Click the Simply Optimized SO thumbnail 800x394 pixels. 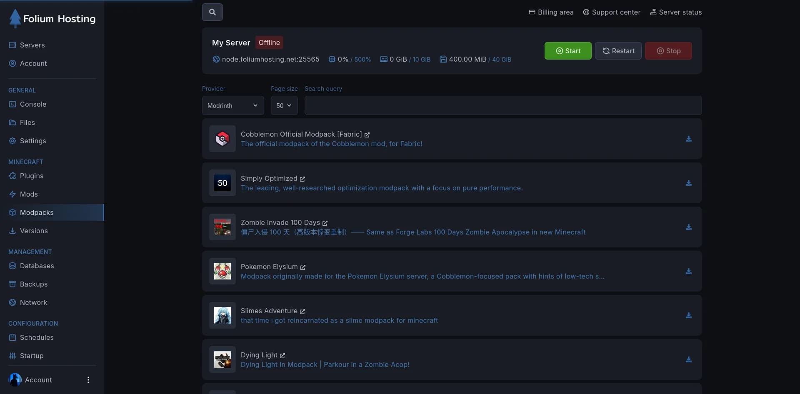pos(222,183)
